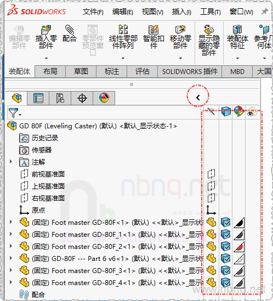Open the View (视图) menu
273x301 pixels.
pos(152,12)
